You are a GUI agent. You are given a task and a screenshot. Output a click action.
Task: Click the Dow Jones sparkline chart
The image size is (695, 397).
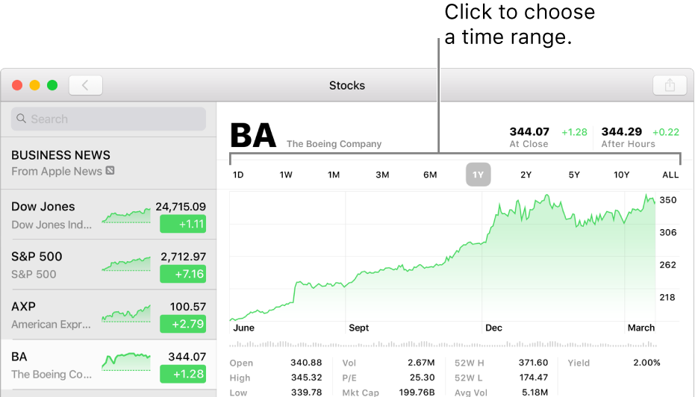click(x=125, y=216)
